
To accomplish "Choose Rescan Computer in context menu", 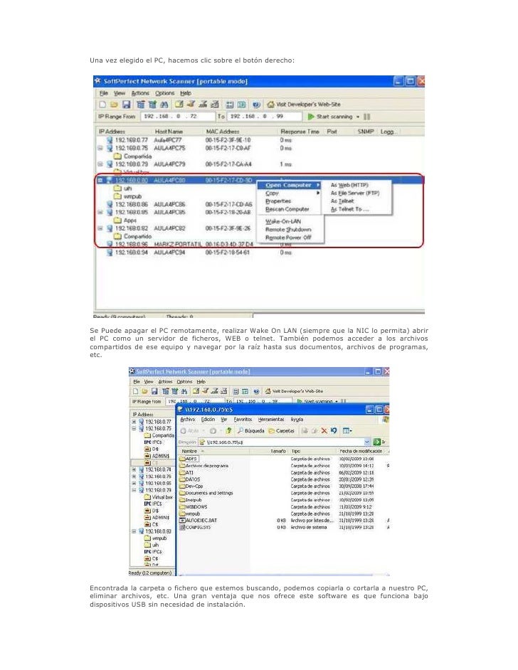I will (x=288, y=209).
